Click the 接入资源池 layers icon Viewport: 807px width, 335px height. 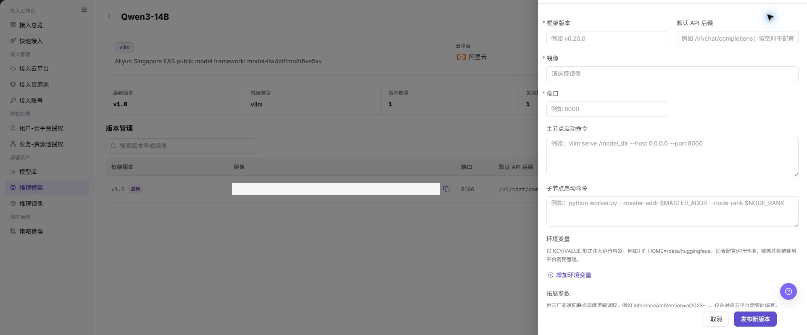click(13, 85)
